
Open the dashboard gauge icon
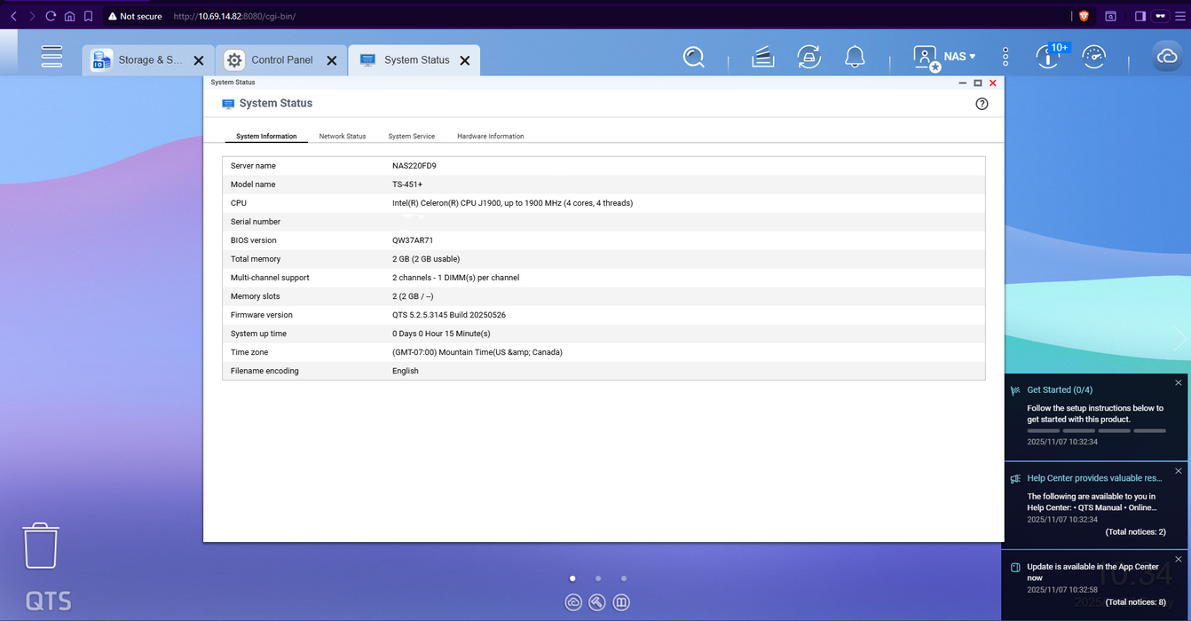(1094, 58)
